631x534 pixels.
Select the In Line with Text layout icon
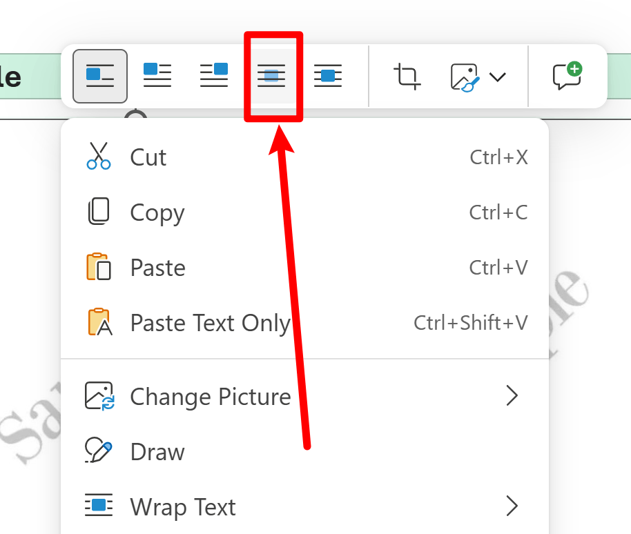(x=100, y=76)
